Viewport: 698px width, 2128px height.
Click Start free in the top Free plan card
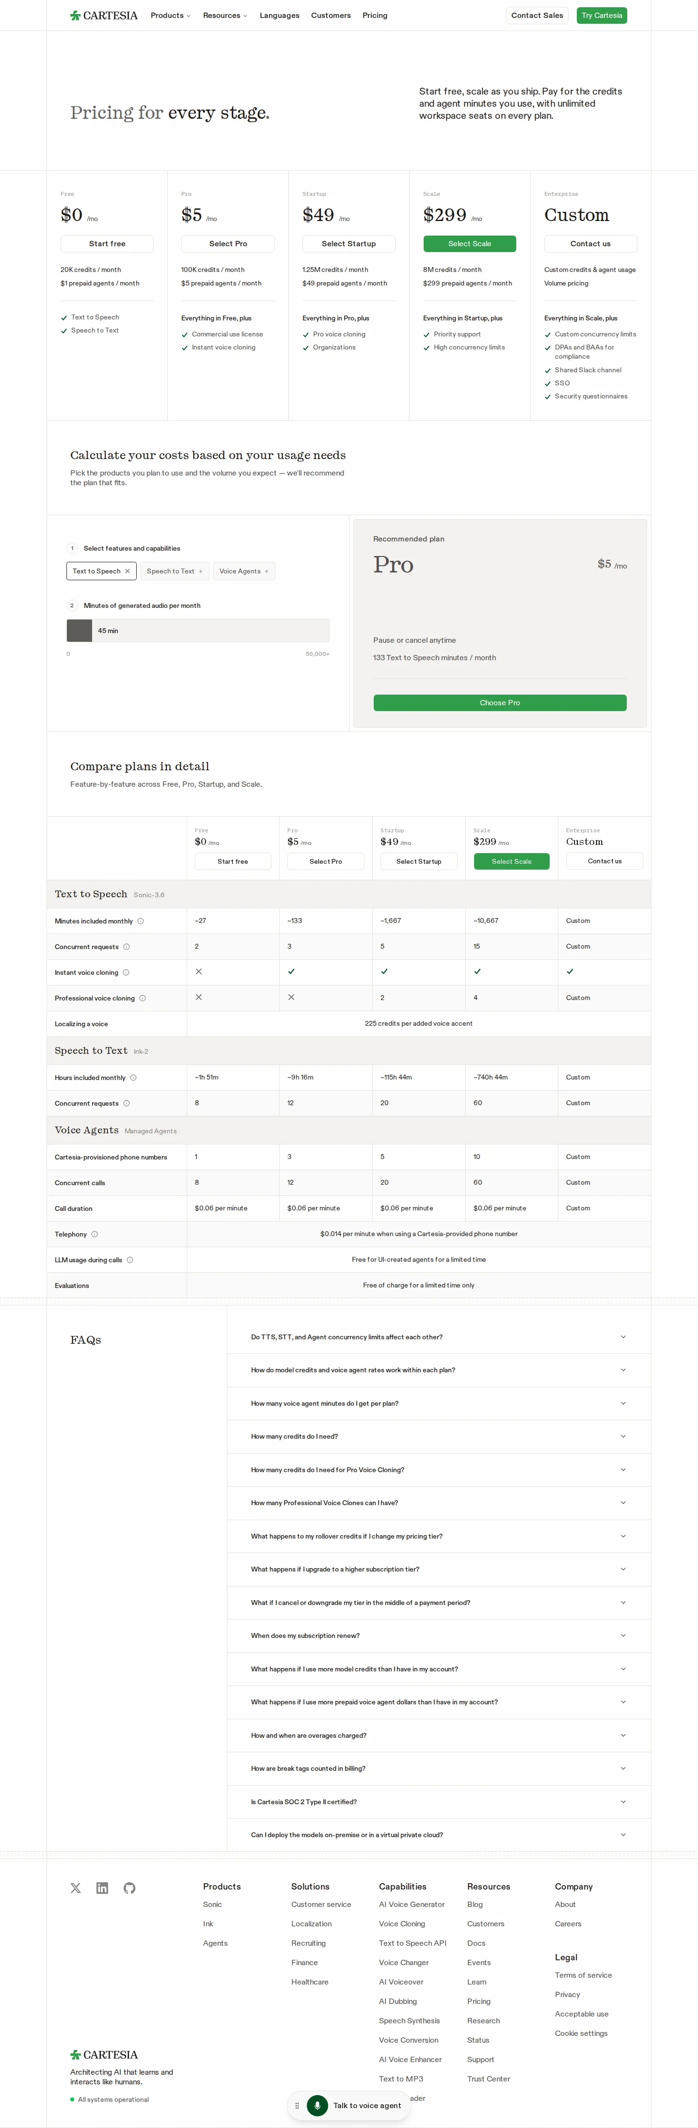click(x=108, y=244)
